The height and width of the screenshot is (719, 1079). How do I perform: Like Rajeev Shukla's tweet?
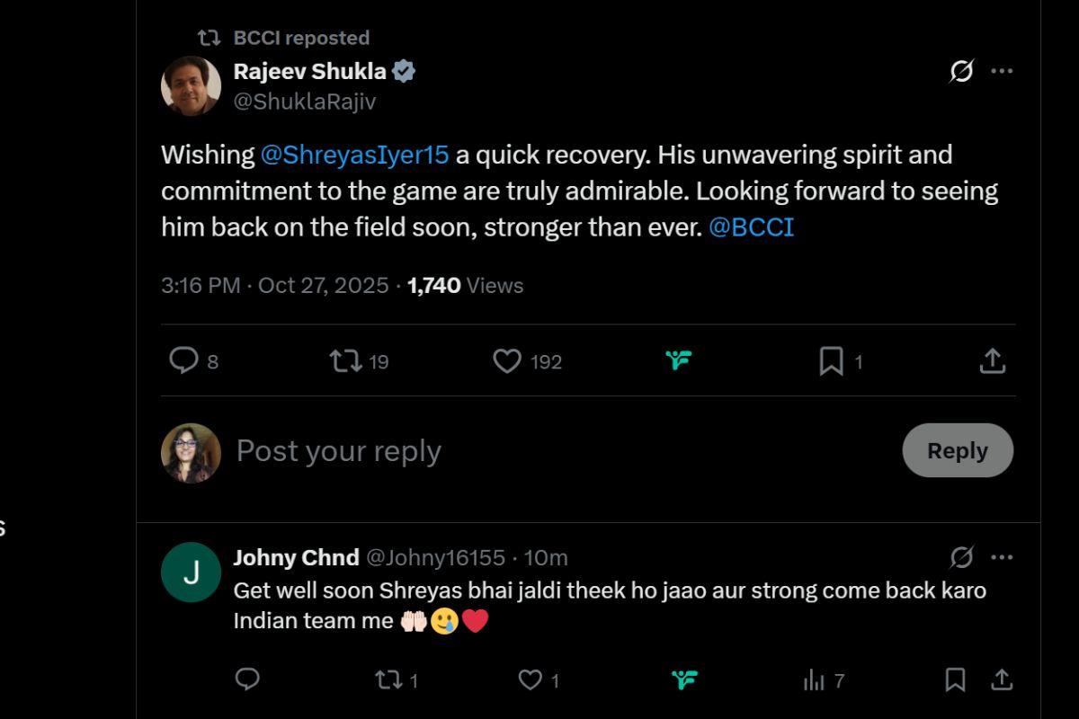click(x=507, y=360)
